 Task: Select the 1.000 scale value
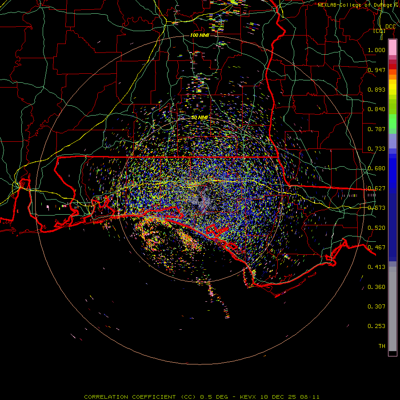tap(376, 50)
